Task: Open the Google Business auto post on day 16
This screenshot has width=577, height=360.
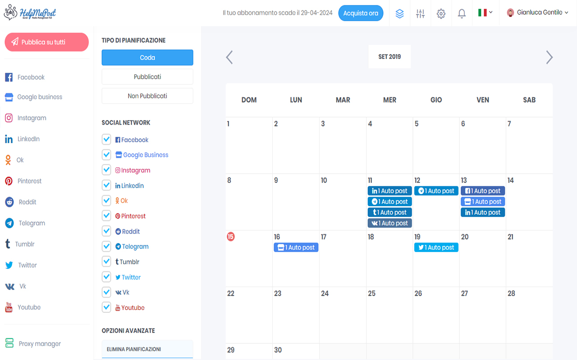Action: click(x=296, y=247)
